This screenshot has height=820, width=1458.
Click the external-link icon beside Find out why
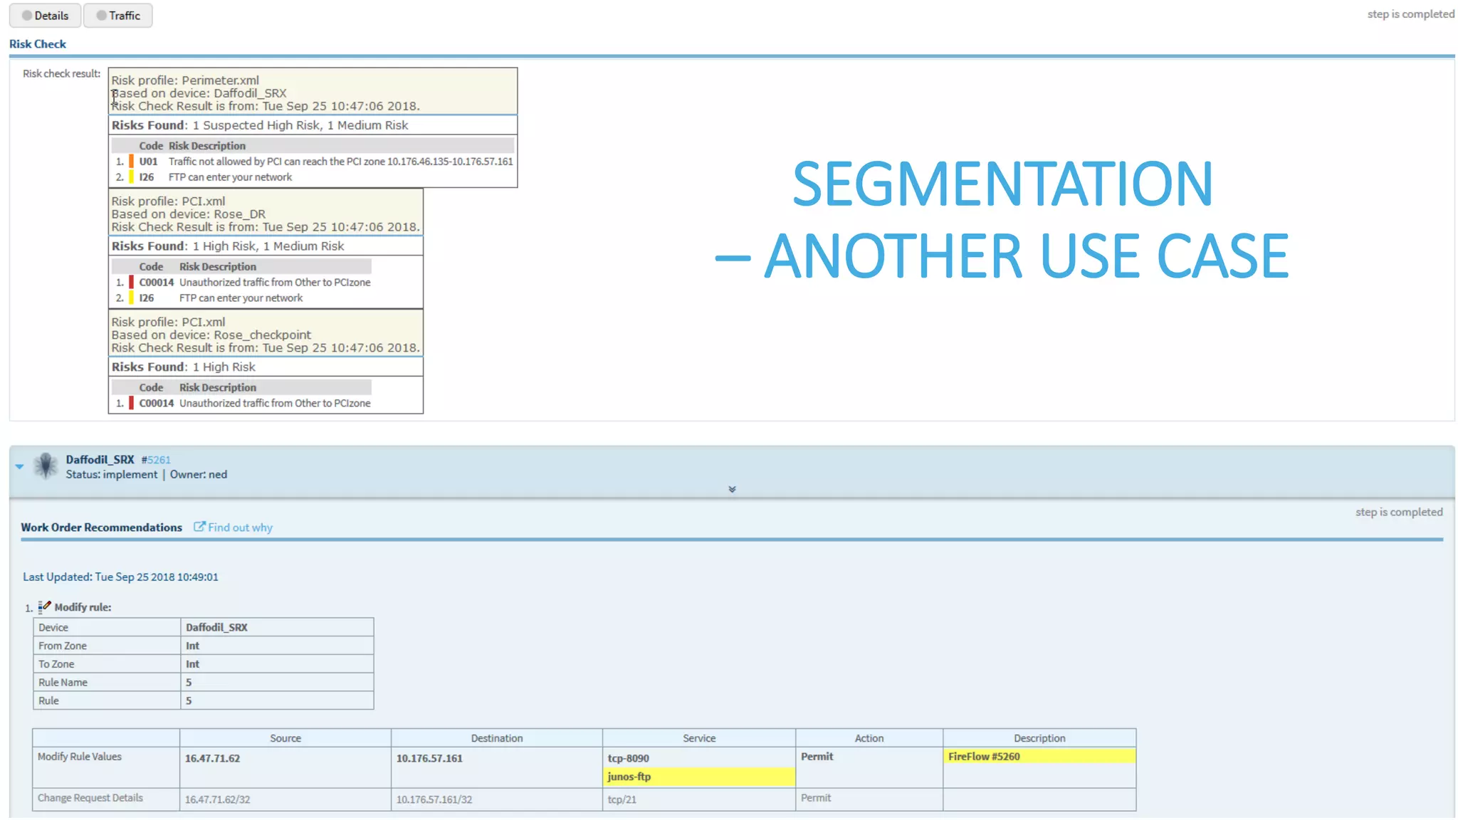(x=199, y=527)
